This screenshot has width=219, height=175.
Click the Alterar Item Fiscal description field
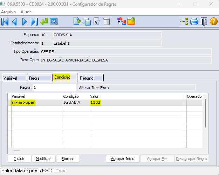click(137, 88)
